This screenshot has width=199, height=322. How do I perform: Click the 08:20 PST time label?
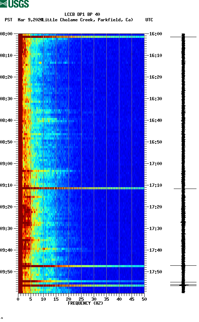tap(6, 77)
